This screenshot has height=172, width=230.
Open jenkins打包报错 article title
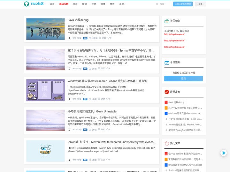coord(112,142)
